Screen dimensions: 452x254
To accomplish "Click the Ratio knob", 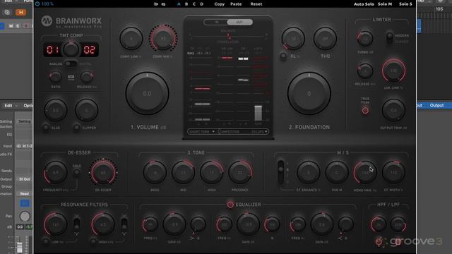I will tap(56, 77).
